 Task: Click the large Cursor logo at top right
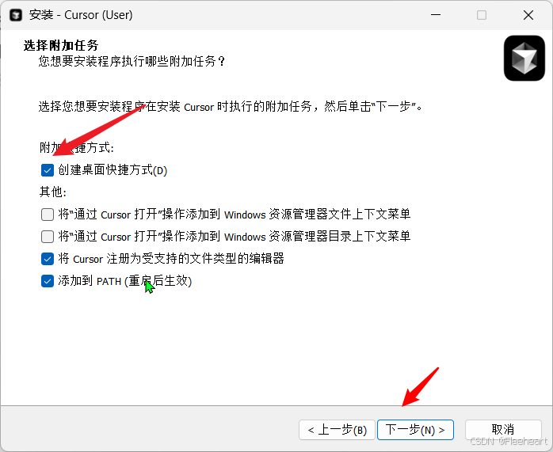pos(524,58)
